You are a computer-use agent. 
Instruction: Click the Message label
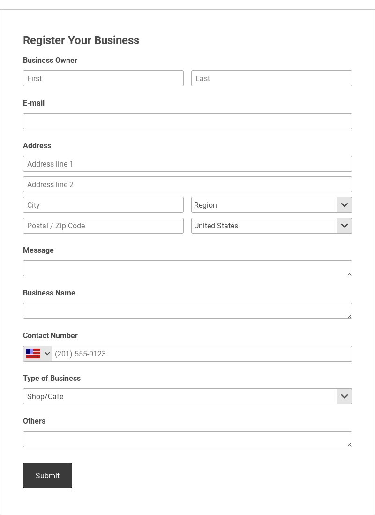click(38, 250)
